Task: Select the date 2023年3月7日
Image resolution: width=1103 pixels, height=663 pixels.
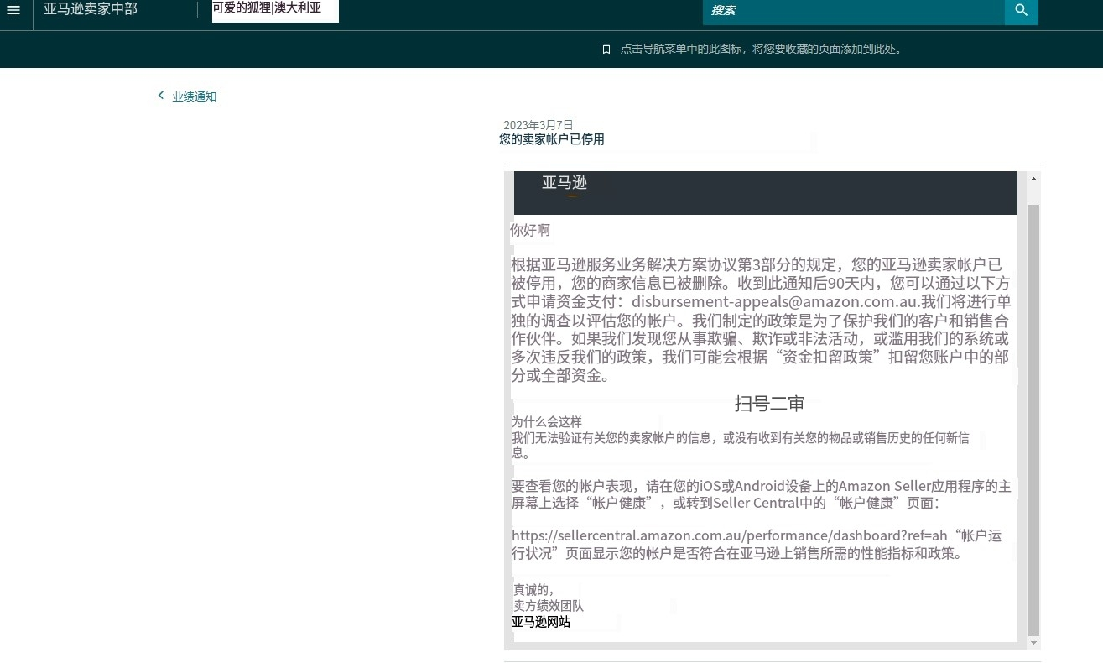Action: (x=538, y=125)
